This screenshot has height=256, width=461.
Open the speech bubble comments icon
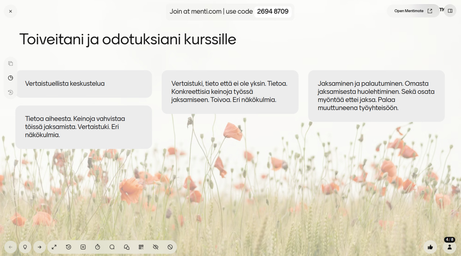click(112, 247)
